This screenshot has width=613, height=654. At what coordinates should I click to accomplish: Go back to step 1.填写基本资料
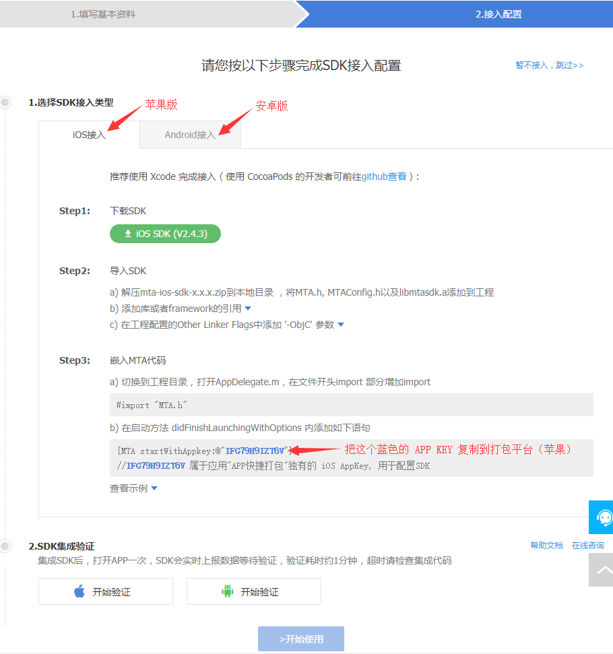coord(103,14)
